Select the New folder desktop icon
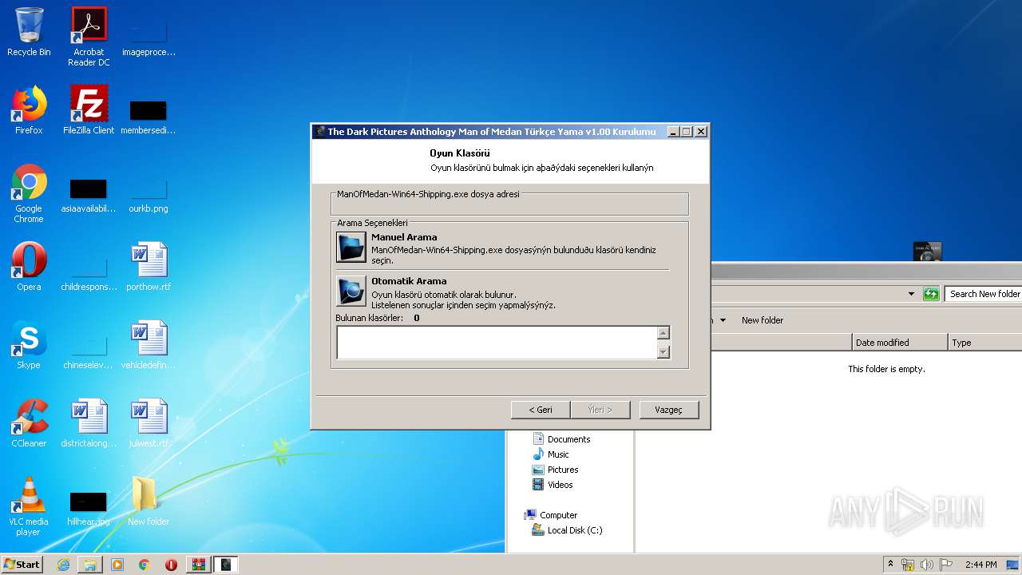The height and width of the screenshot is (575, 1022). (x=149, y=502)
